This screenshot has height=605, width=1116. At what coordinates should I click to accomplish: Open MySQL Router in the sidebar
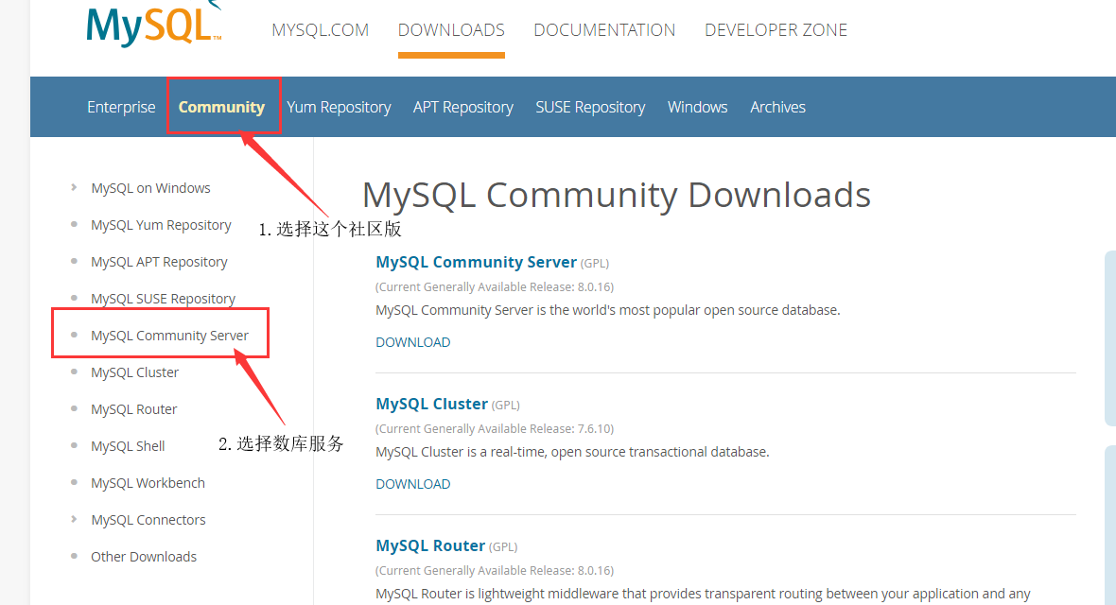(x=133, y=409)
